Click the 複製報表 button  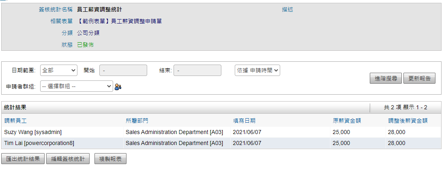(x=110, y=159)
